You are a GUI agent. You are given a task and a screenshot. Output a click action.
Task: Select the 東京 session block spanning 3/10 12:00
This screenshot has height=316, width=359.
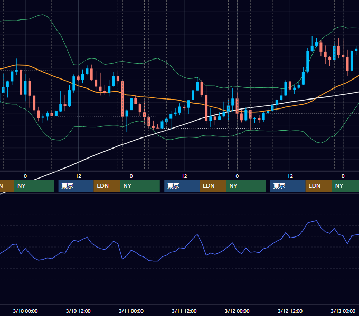click(76, 186)
